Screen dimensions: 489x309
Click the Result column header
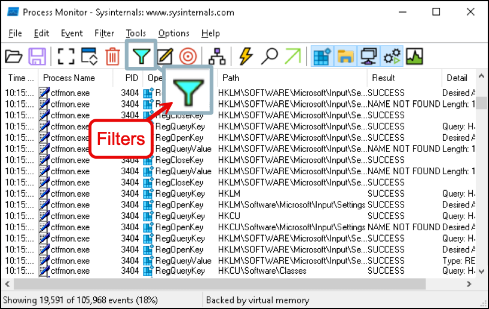383,78
